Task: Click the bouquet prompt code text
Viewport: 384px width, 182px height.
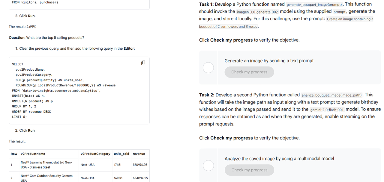Action: pyautogui.click(x=286, y=23)
